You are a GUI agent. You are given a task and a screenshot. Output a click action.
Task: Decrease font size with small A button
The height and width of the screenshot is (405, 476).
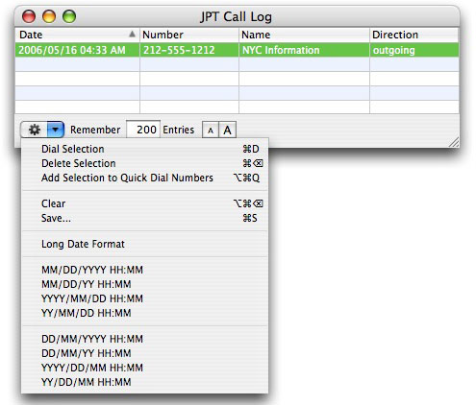tap(211, 131)
